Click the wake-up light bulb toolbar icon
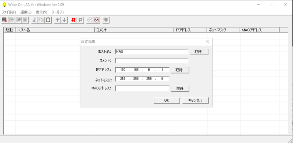Screen dimensions: 293x143 tap(106, 20)
